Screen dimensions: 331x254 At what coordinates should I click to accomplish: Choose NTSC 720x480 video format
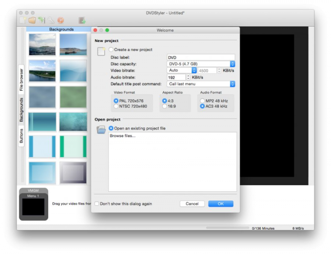pos(116,106)
